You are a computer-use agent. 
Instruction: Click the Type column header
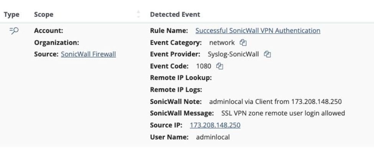[11, 15]
